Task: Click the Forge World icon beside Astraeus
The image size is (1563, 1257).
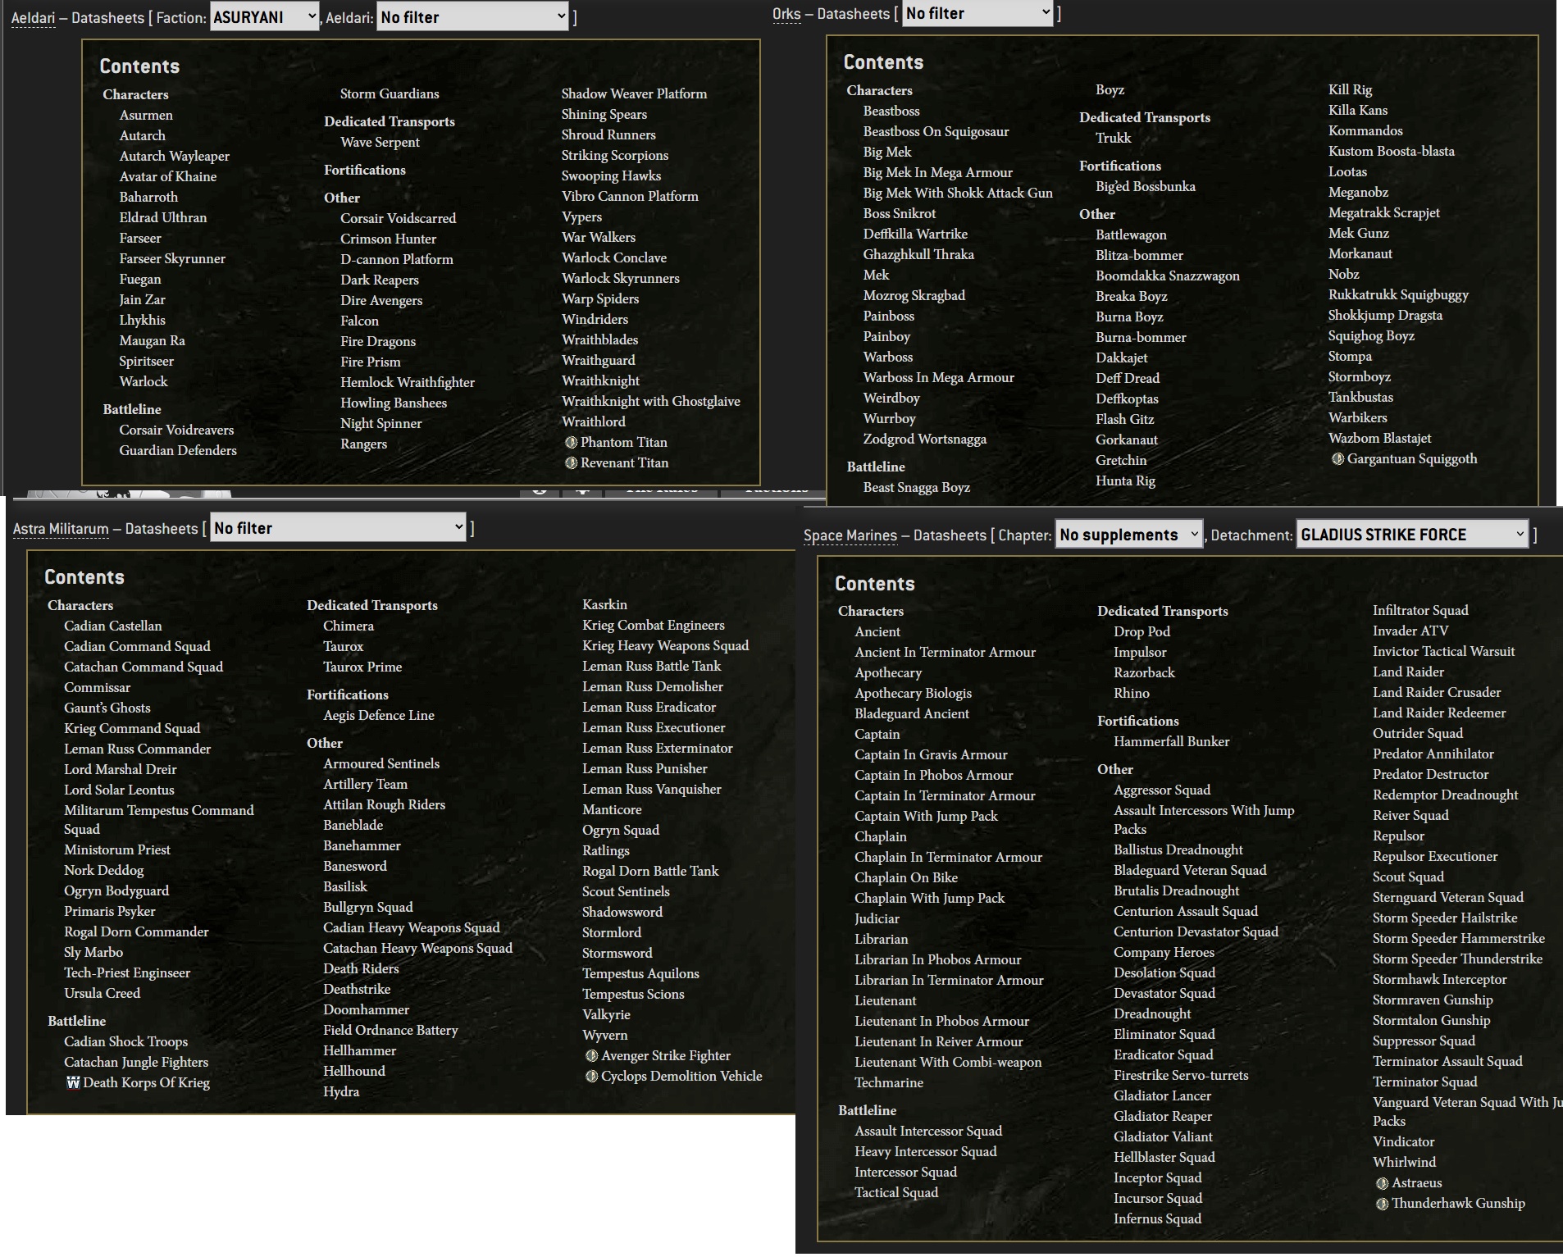Action: click(1382, 1182)
